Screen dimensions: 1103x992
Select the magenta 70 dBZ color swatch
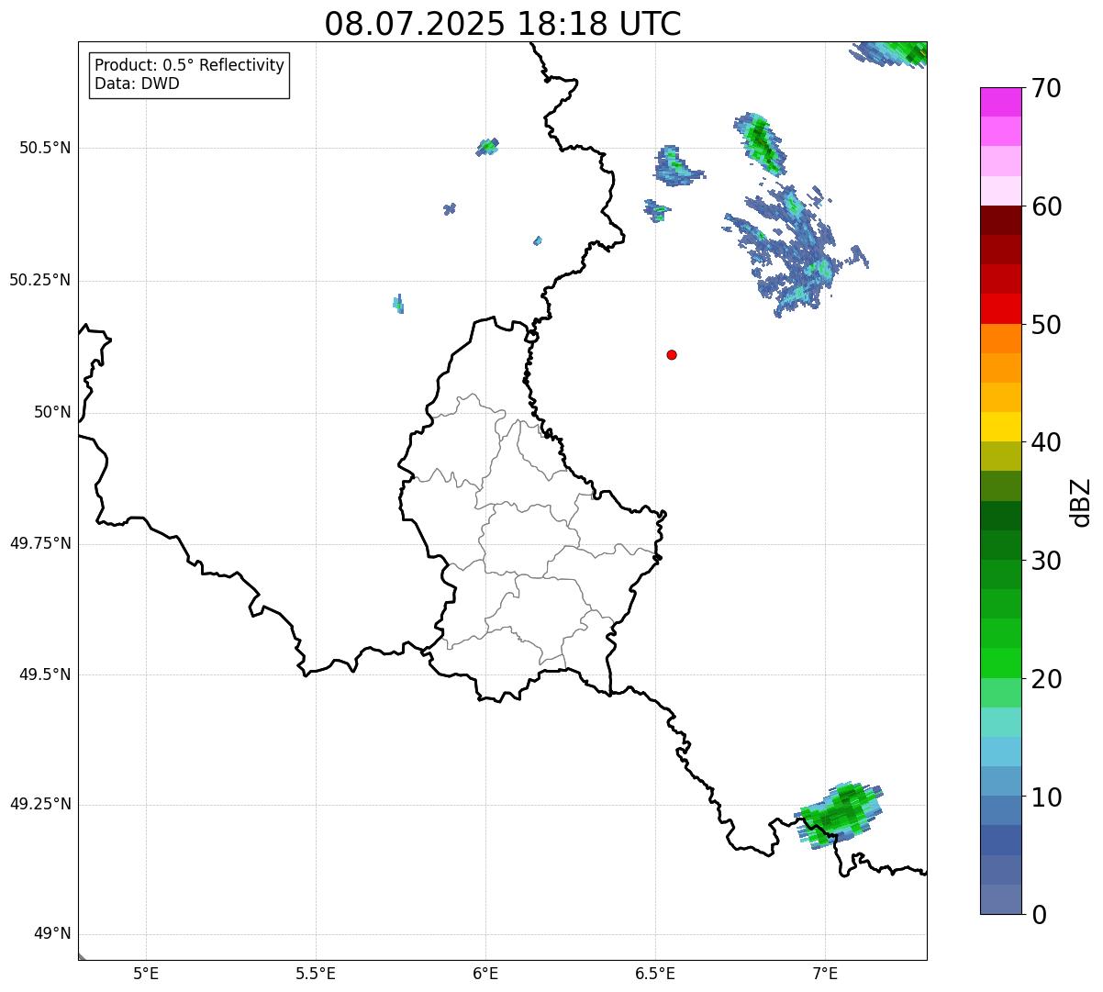click(1001, 102)
